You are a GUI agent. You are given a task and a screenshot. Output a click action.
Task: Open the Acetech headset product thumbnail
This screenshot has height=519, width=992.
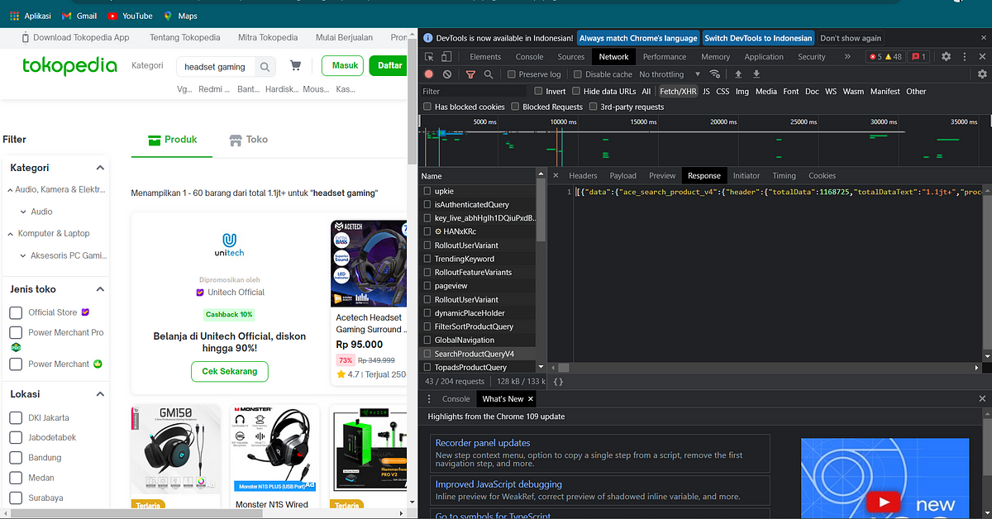pos(368,263)
